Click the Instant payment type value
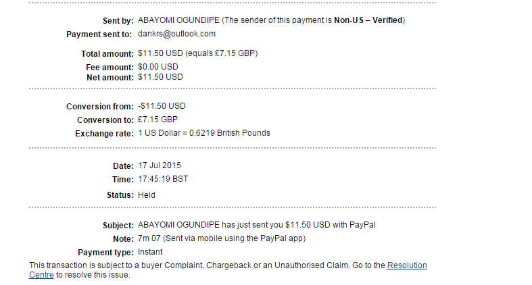 [x=150, y=252]
